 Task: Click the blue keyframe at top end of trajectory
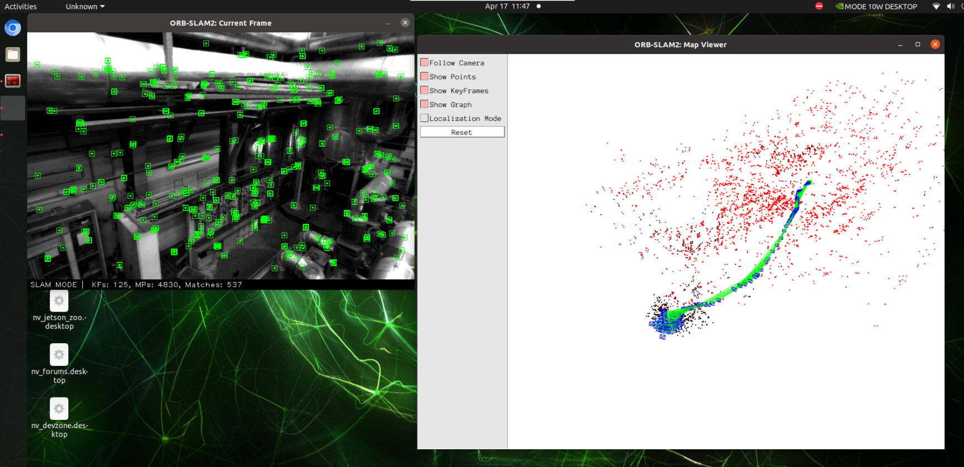pyautogui.click(x=808, y=183)
